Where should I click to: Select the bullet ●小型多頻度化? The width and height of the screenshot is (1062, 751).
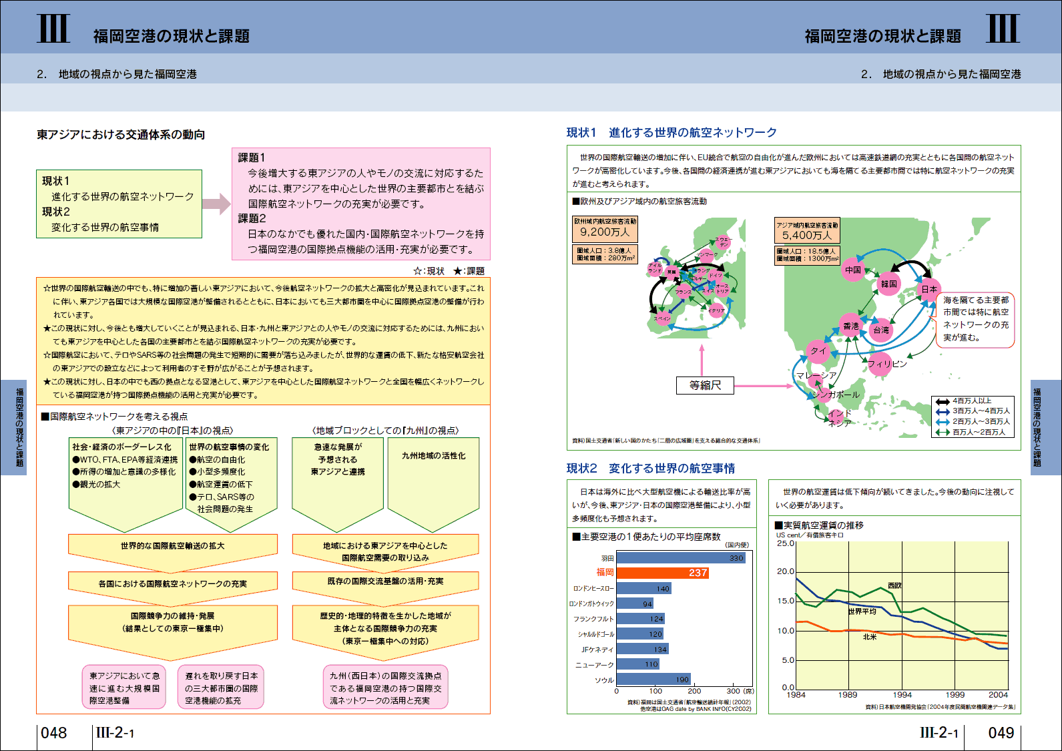click(x=217, y=472)
